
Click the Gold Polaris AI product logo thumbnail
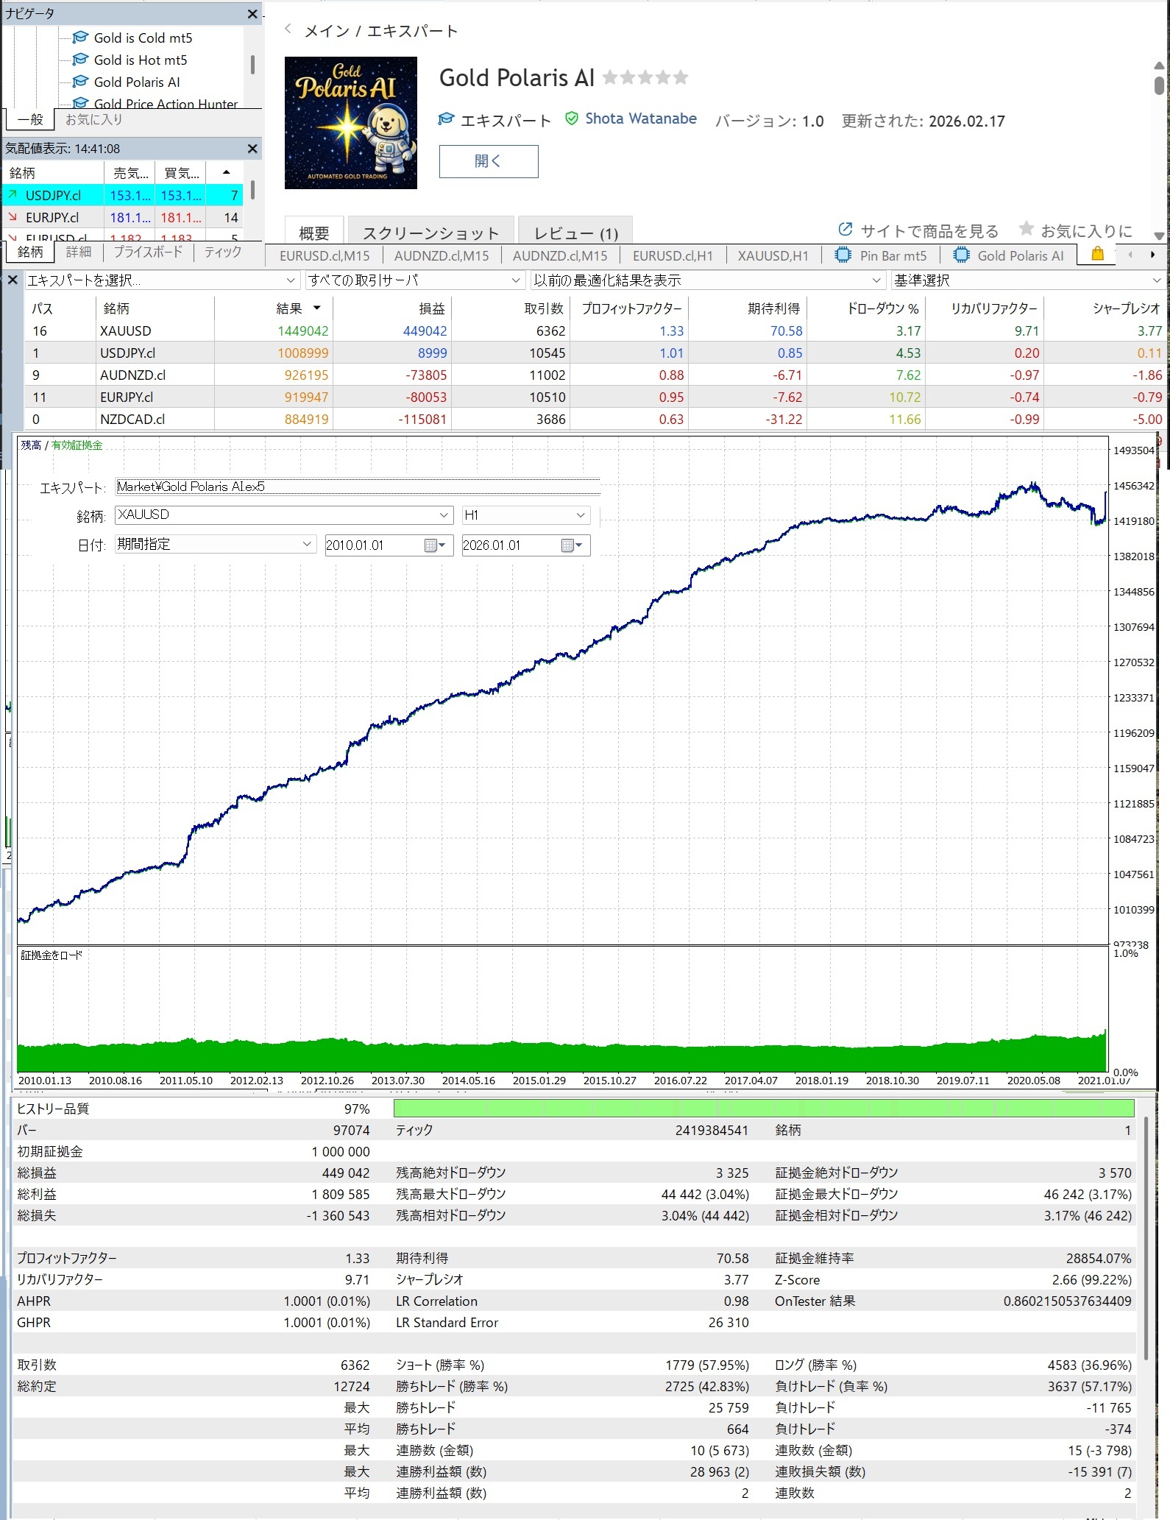(x=351, y=123)
